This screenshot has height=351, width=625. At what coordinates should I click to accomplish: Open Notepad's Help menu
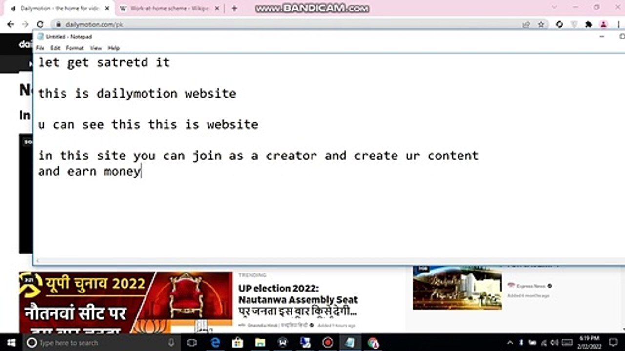coord(114,48)
